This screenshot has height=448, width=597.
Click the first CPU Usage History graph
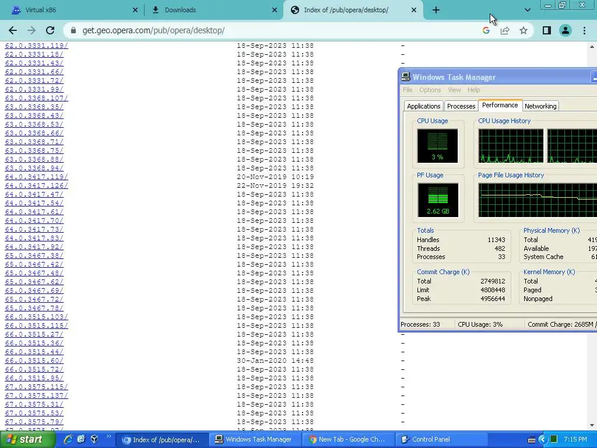click(x=511, y=146)
